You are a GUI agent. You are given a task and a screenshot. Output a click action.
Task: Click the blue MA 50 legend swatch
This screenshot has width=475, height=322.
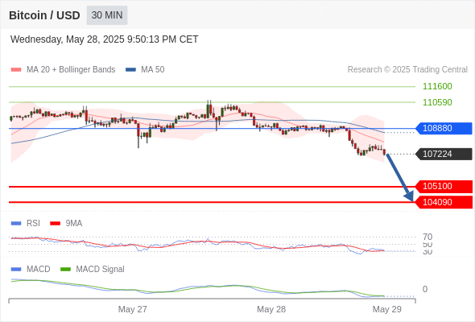click(130, 70)
